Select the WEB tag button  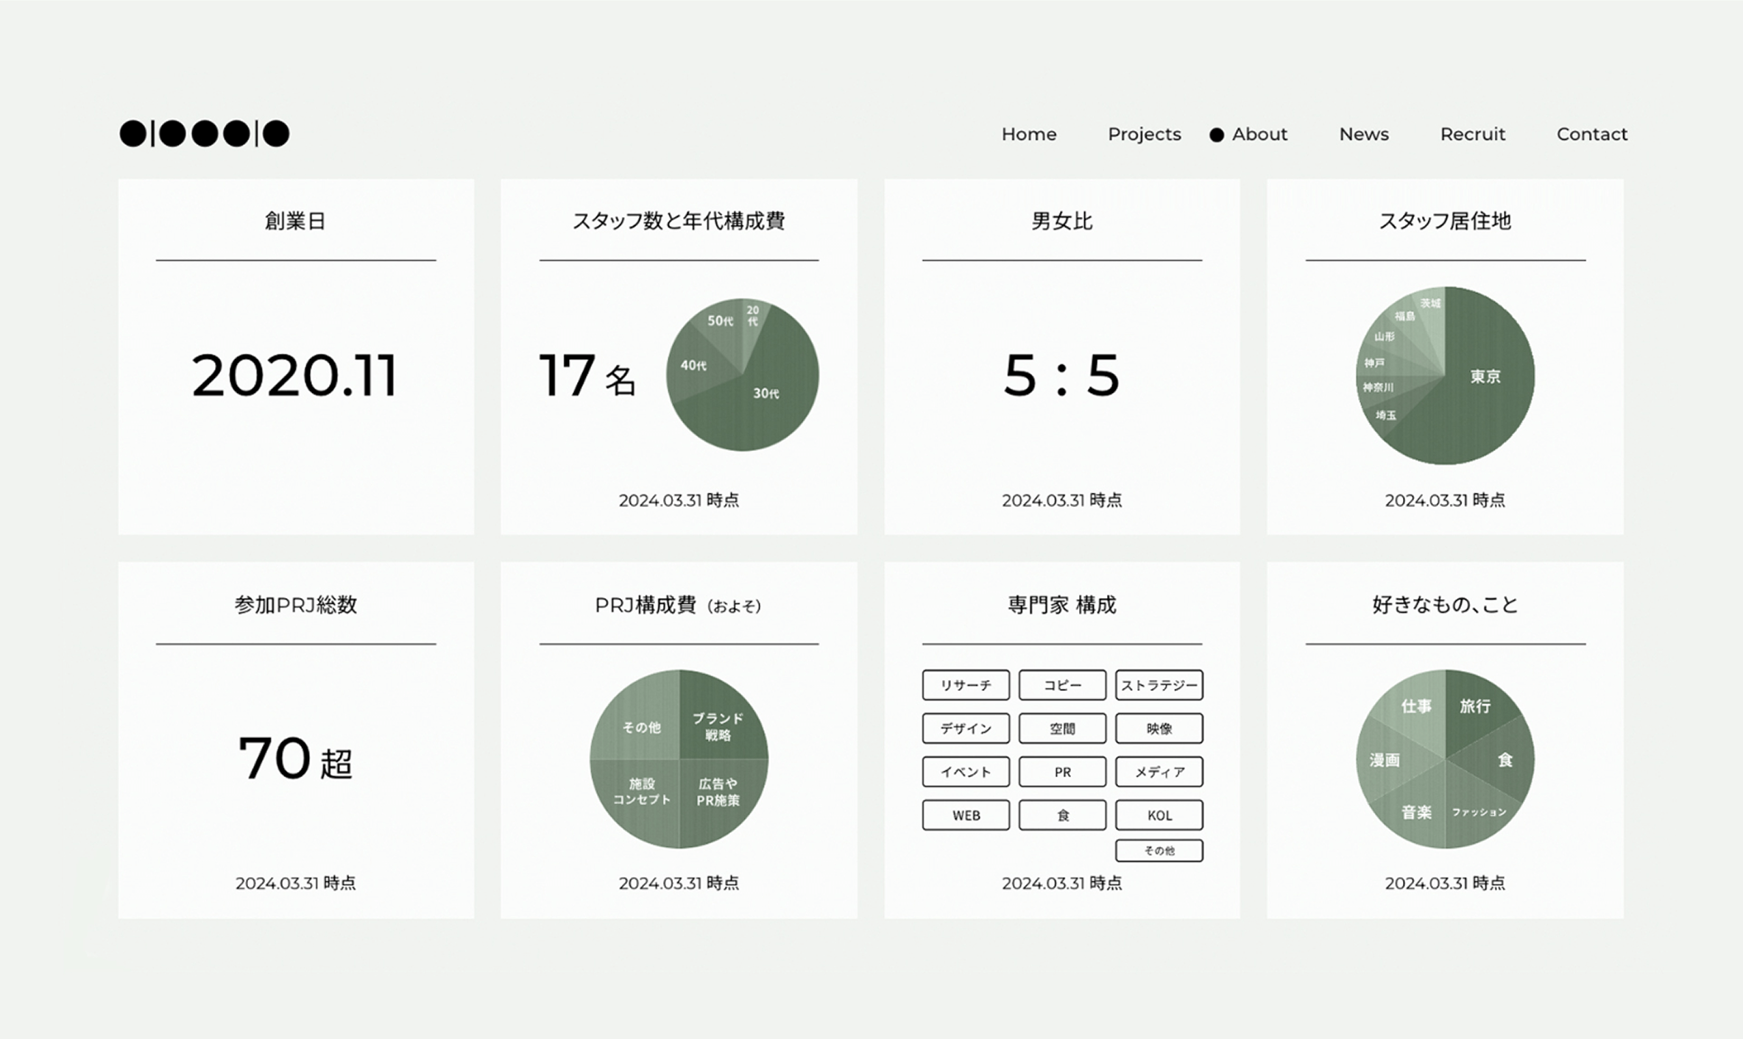[966, 815]
